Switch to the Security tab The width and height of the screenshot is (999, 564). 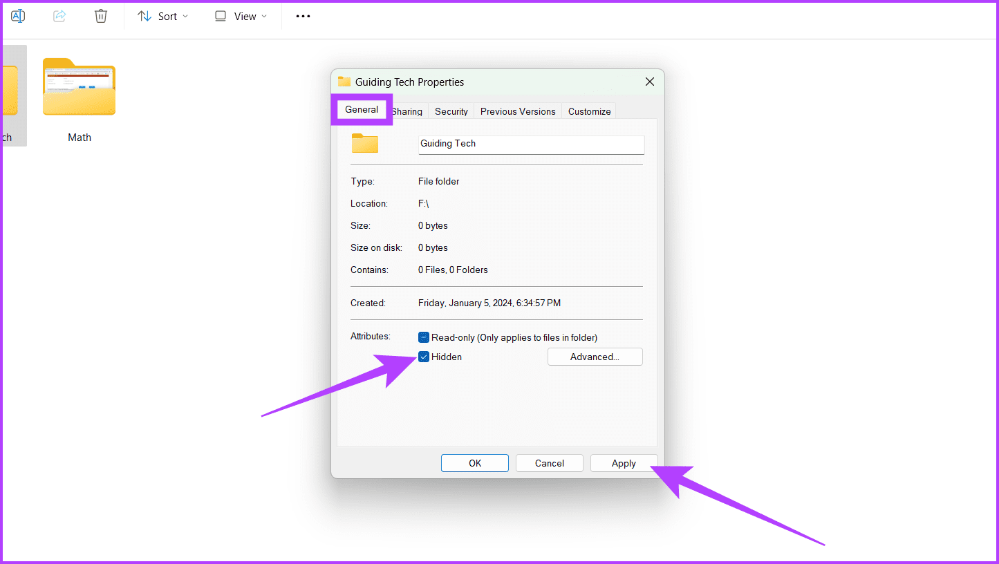pyautogui.click(x=451, y=111)
